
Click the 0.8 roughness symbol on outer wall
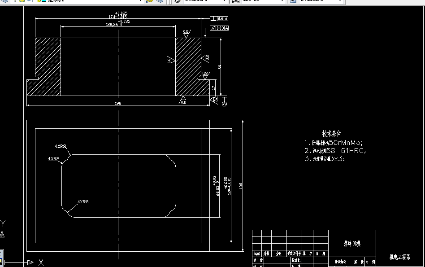[205, 58]
